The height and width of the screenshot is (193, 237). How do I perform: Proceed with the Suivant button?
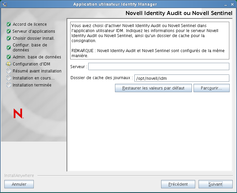click(215, 184)
